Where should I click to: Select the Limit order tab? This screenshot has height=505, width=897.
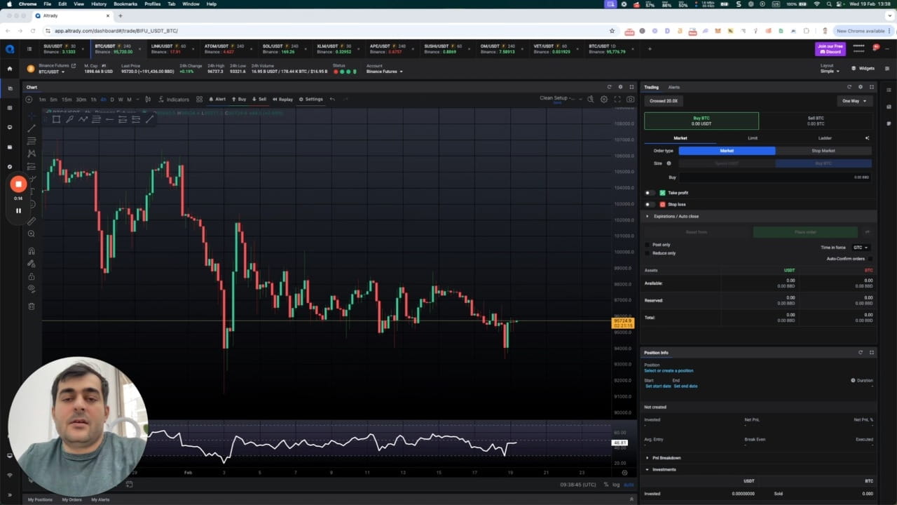[753, 138]
